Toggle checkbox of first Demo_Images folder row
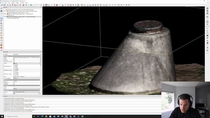 tap(6, 11)
